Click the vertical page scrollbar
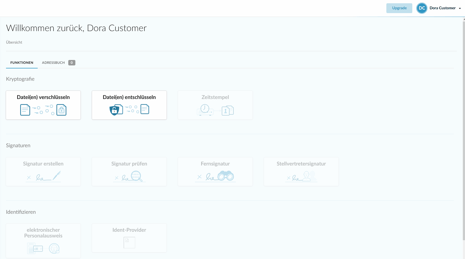The image size is (465, 259). pyautogui.click(x=464, y=131)
